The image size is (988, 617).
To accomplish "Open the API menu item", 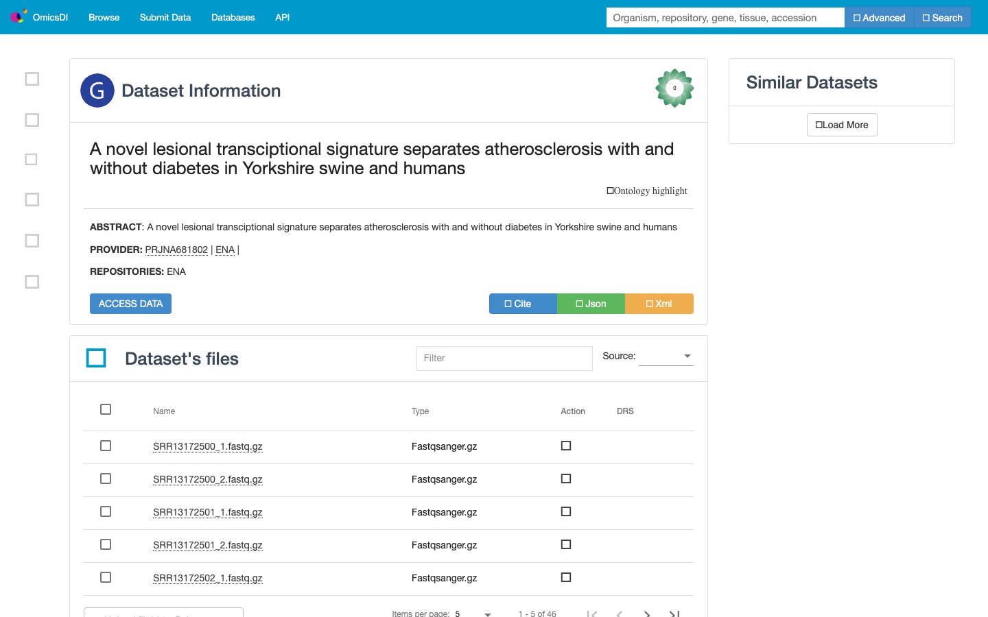I will click(283, 17).
